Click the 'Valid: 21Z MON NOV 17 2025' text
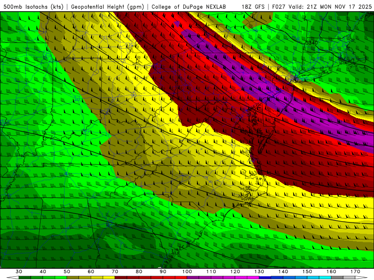The image size is (374, 280). [330, 7]
